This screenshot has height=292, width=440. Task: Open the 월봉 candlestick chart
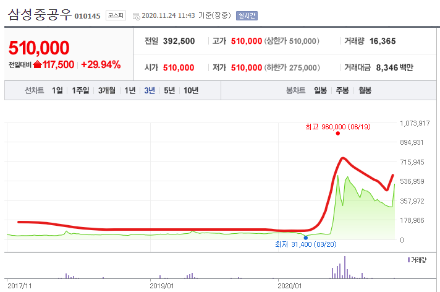click(365, 90)
